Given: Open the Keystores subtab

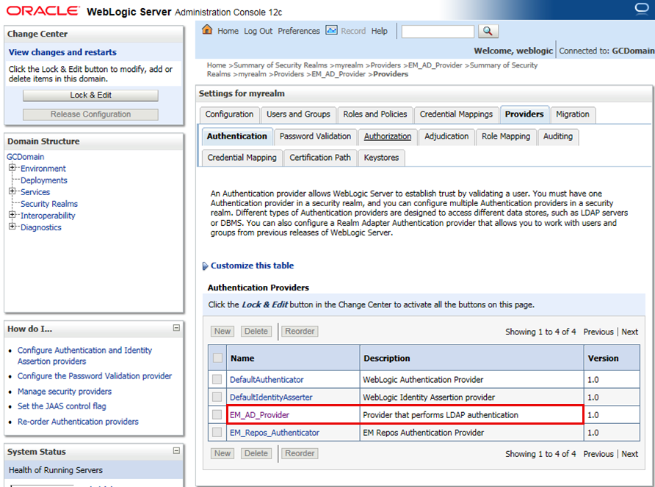Looking at the screenshot, I should pos(381,157).
